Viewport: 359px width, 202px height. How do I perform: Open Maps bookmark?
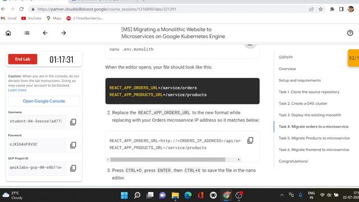(x=54, y=19)
